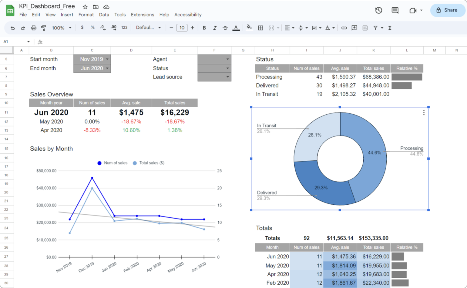Expand the vertical align dropdown

pyautogui.click(x=307, y=28)
